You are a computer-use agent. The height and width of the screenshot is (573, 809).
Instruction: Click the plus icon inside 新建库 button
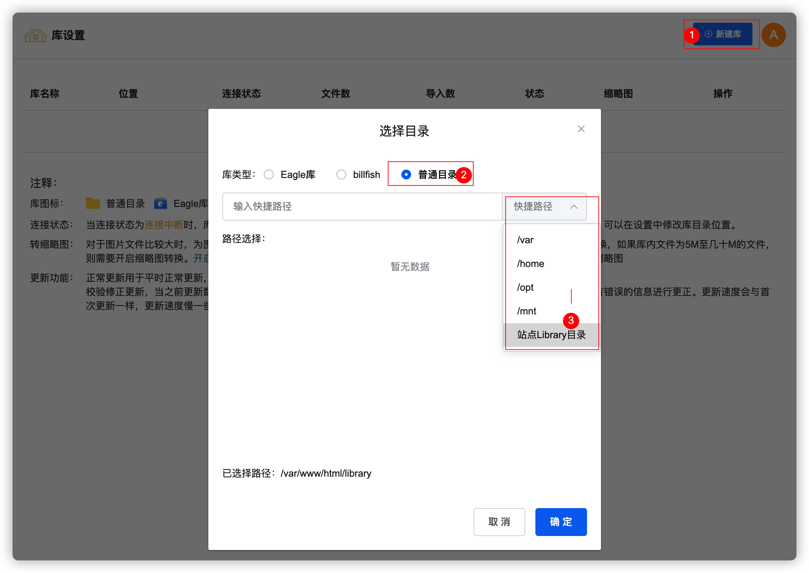point(708,34)
